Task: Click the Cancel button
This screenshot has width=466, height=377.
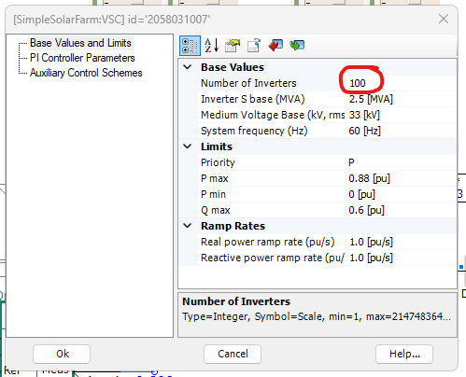Action: click(233, 354)
